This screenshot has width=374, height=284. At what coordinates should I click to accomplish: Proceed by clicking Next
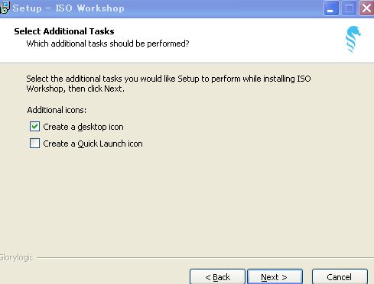pos(275,277)
